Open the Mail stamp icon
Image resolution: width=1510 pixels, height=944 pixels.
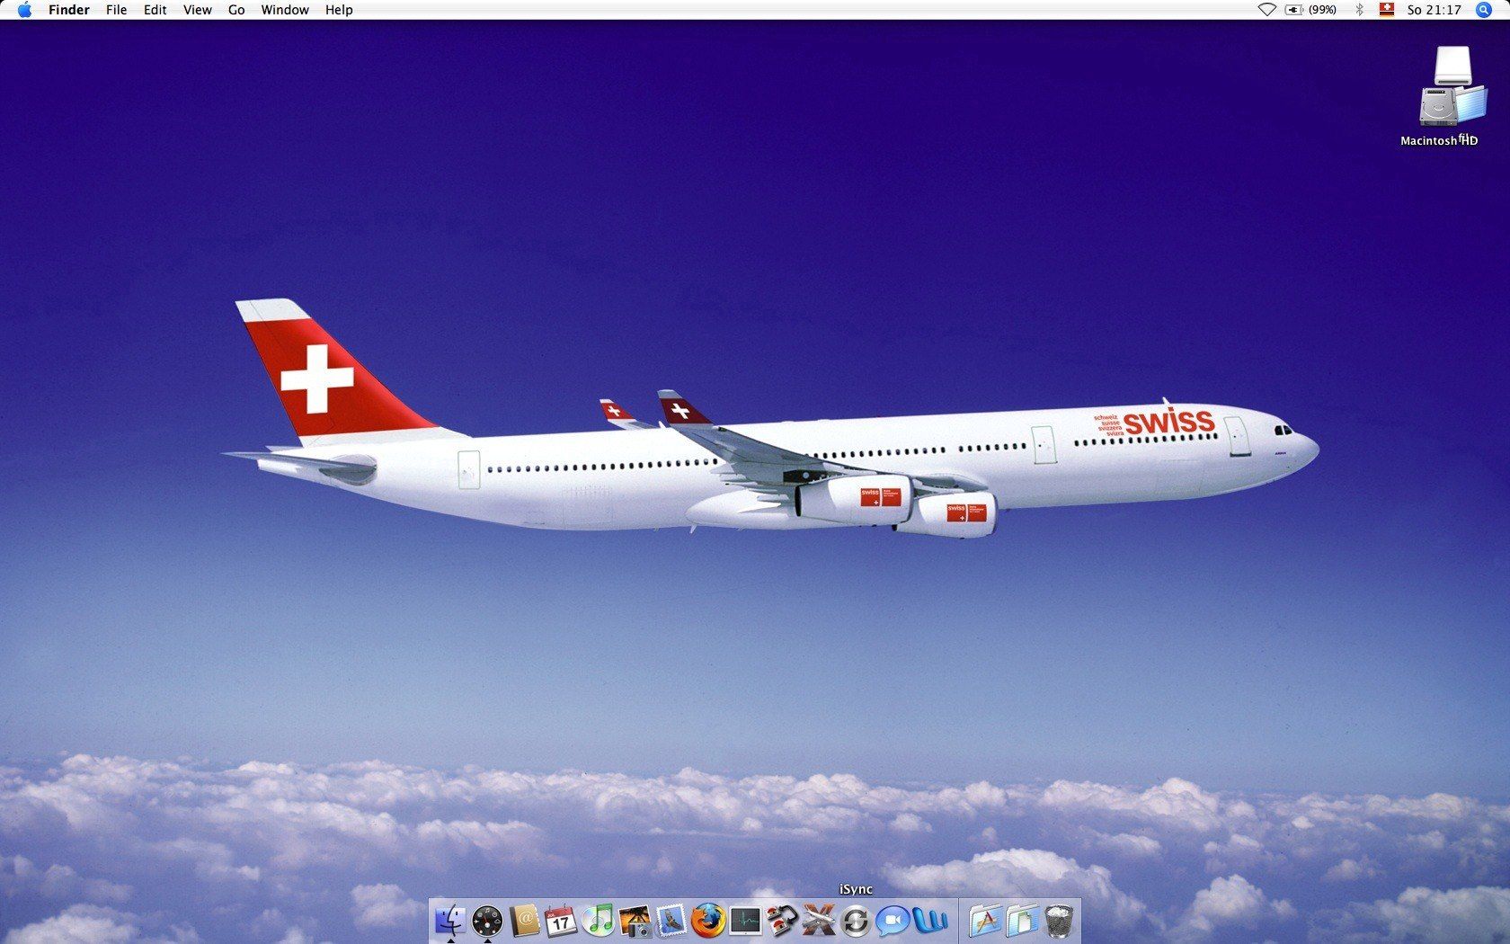tap(671, 921)
